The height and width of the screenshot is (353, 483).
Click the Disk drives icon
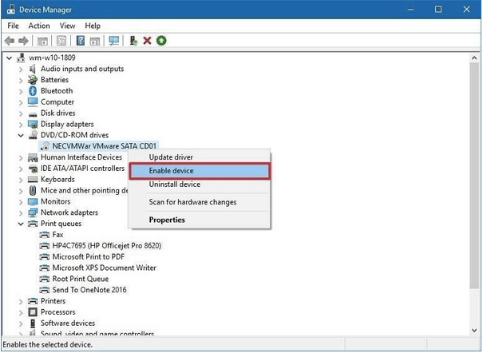click(x=33, y=114)
